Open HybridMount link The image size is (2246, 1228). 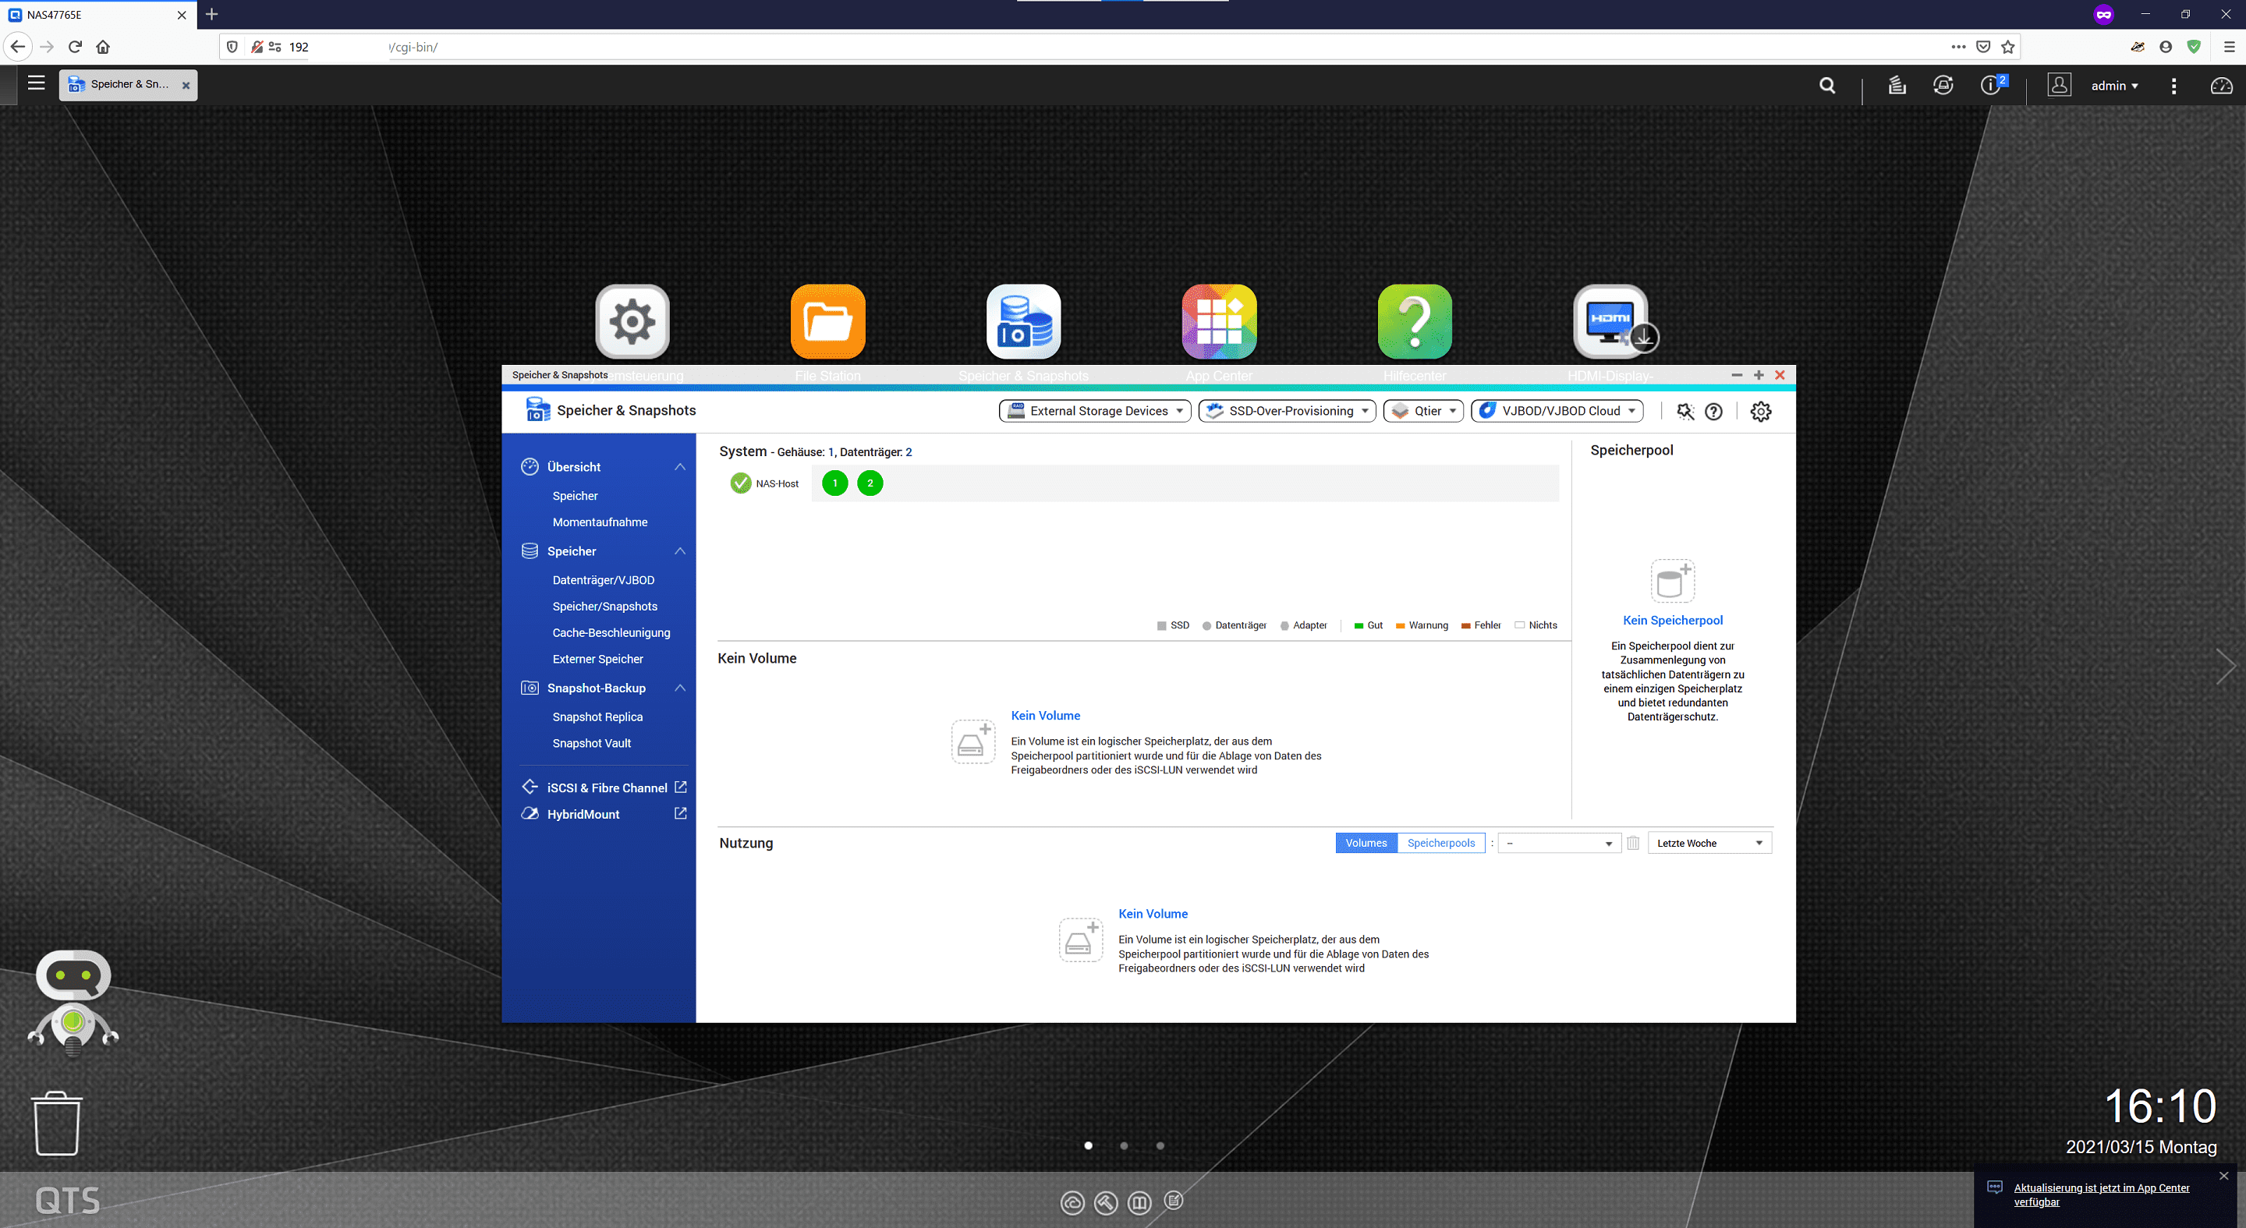tap(604, 814)
